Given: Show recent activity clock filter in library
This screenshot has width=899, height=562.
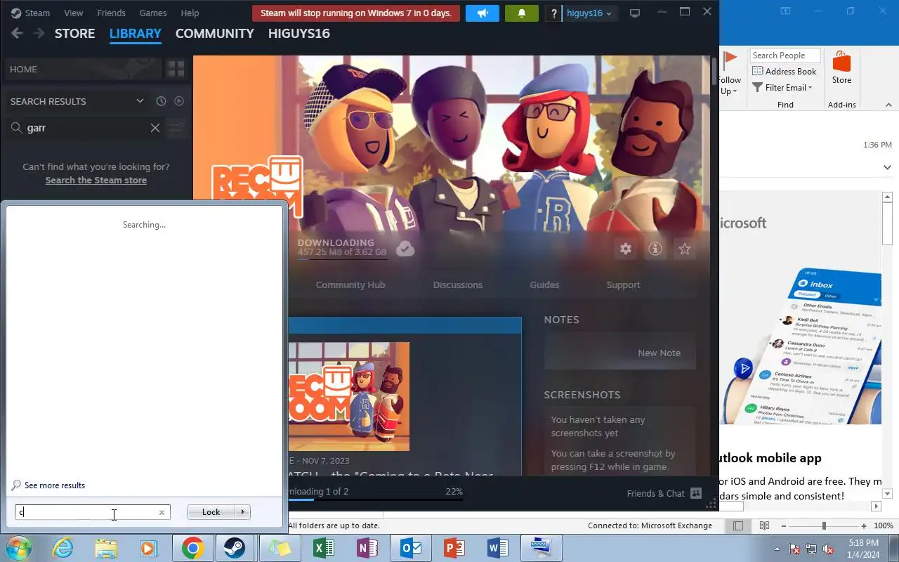Looking at the screenshot, I should click(x=161, y=101).
